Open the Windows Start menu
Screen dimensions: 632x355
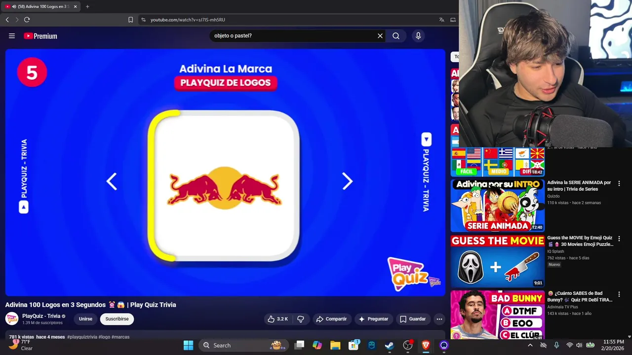(x=188, y=345)
